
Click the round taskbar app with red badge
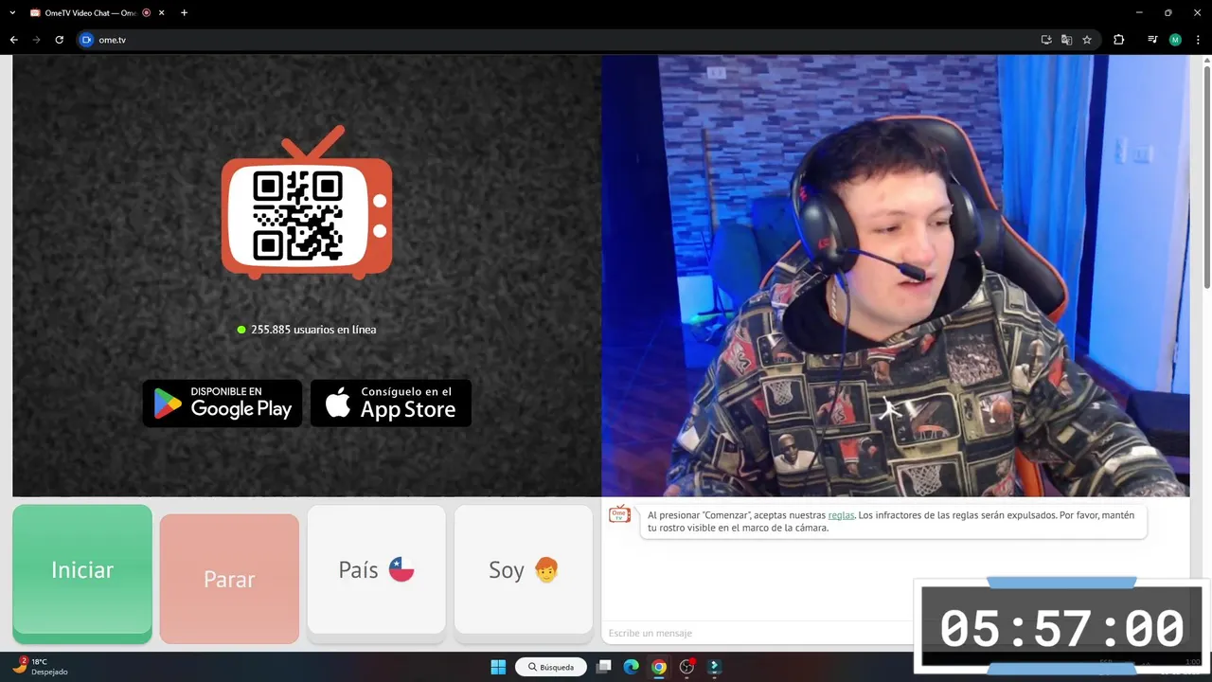687,667
